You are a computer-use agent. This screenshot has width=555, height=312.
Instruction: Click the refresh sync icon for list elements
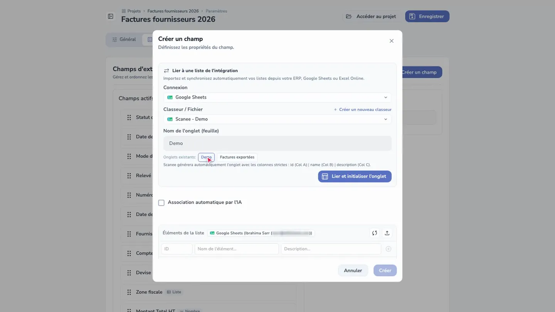(374, 233)
